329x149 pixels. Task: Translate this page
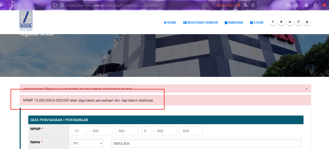click(245, 5)
